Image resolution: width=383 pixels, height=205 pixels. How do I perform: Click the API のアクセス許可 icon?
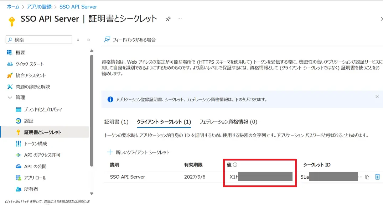coord(18,155)
